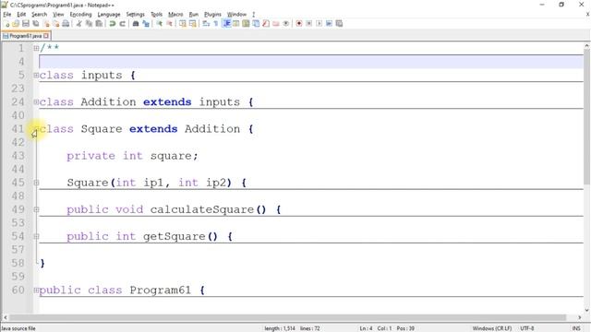Click the Copy toolbar icon

coord(89,23)
